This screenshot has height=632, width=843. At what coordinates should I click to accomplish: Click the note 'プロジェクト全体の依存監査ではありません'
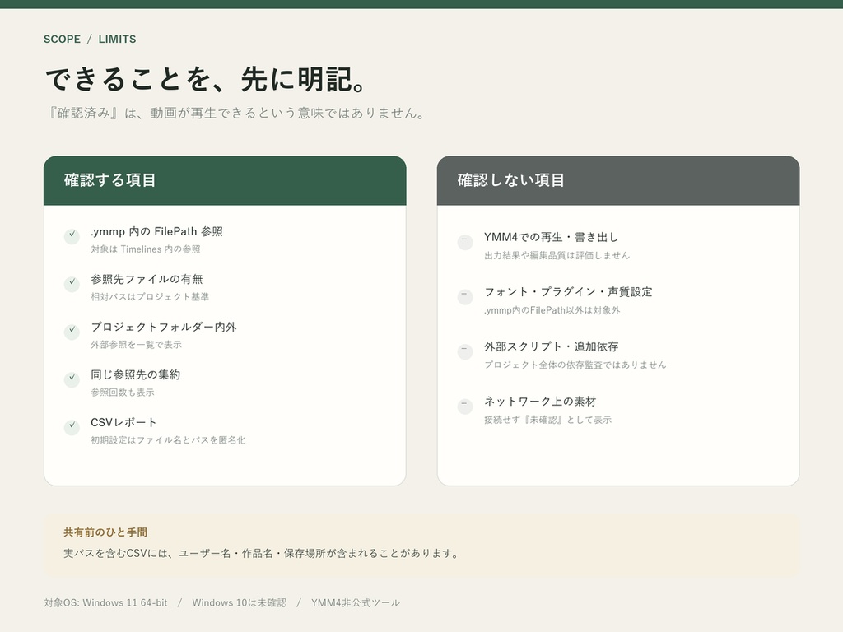(575, 365)
